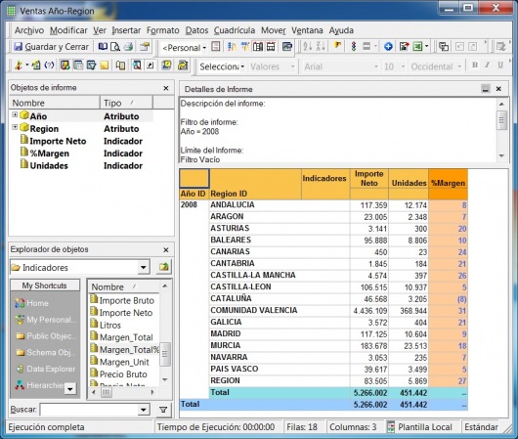This screenshot has height=439, width=518.
Task: Open the Formato menu
Action: 163,30
